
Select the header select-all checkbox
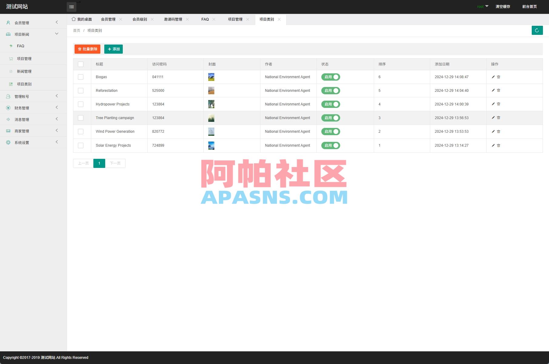click(81, 64)
